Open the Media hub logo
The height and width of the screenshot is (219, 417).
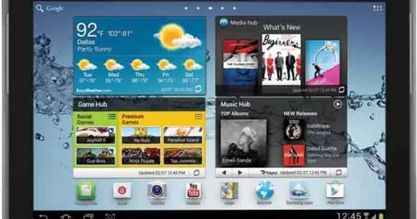(x=223, y=23)
